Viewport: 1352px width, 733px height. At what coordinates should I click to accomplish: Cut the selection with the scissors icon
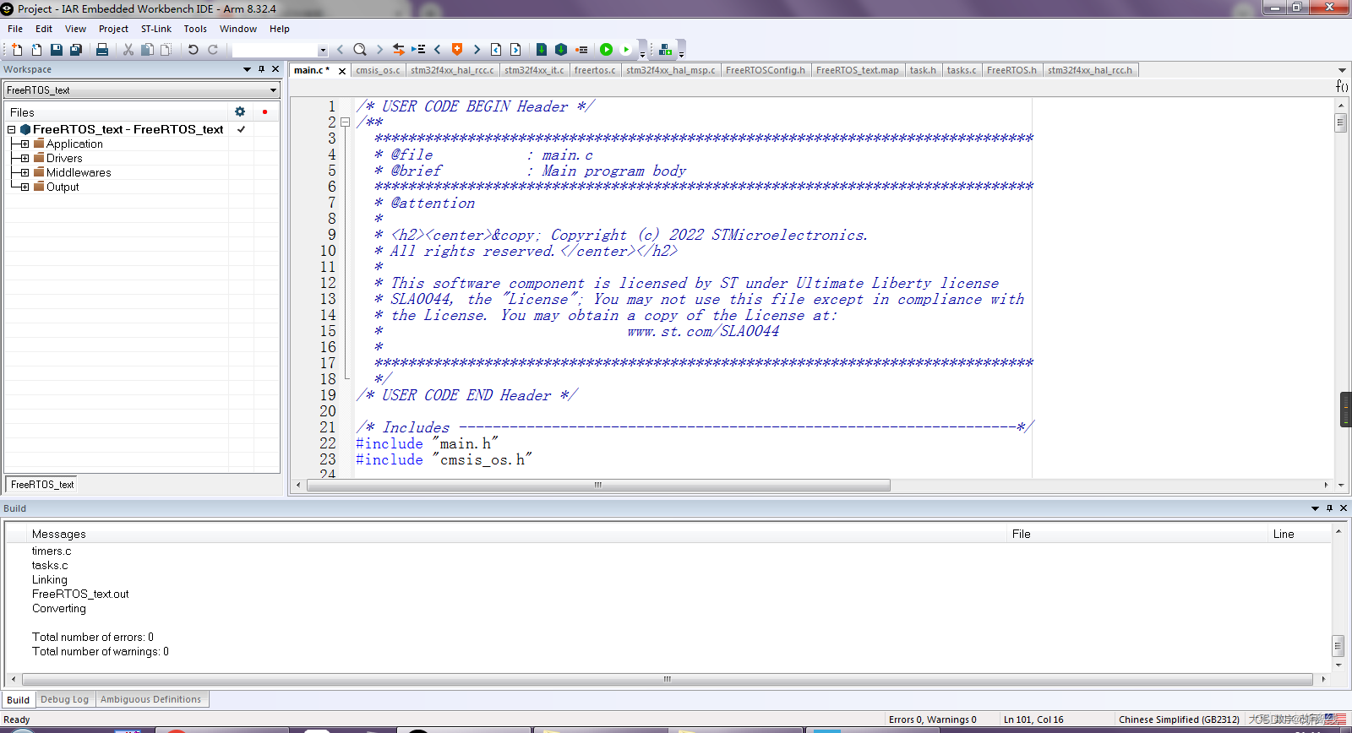[x=128, y=50]
